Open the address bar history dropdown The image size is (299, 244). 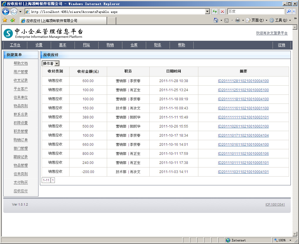pyautogui.click(x=207, y=12)
